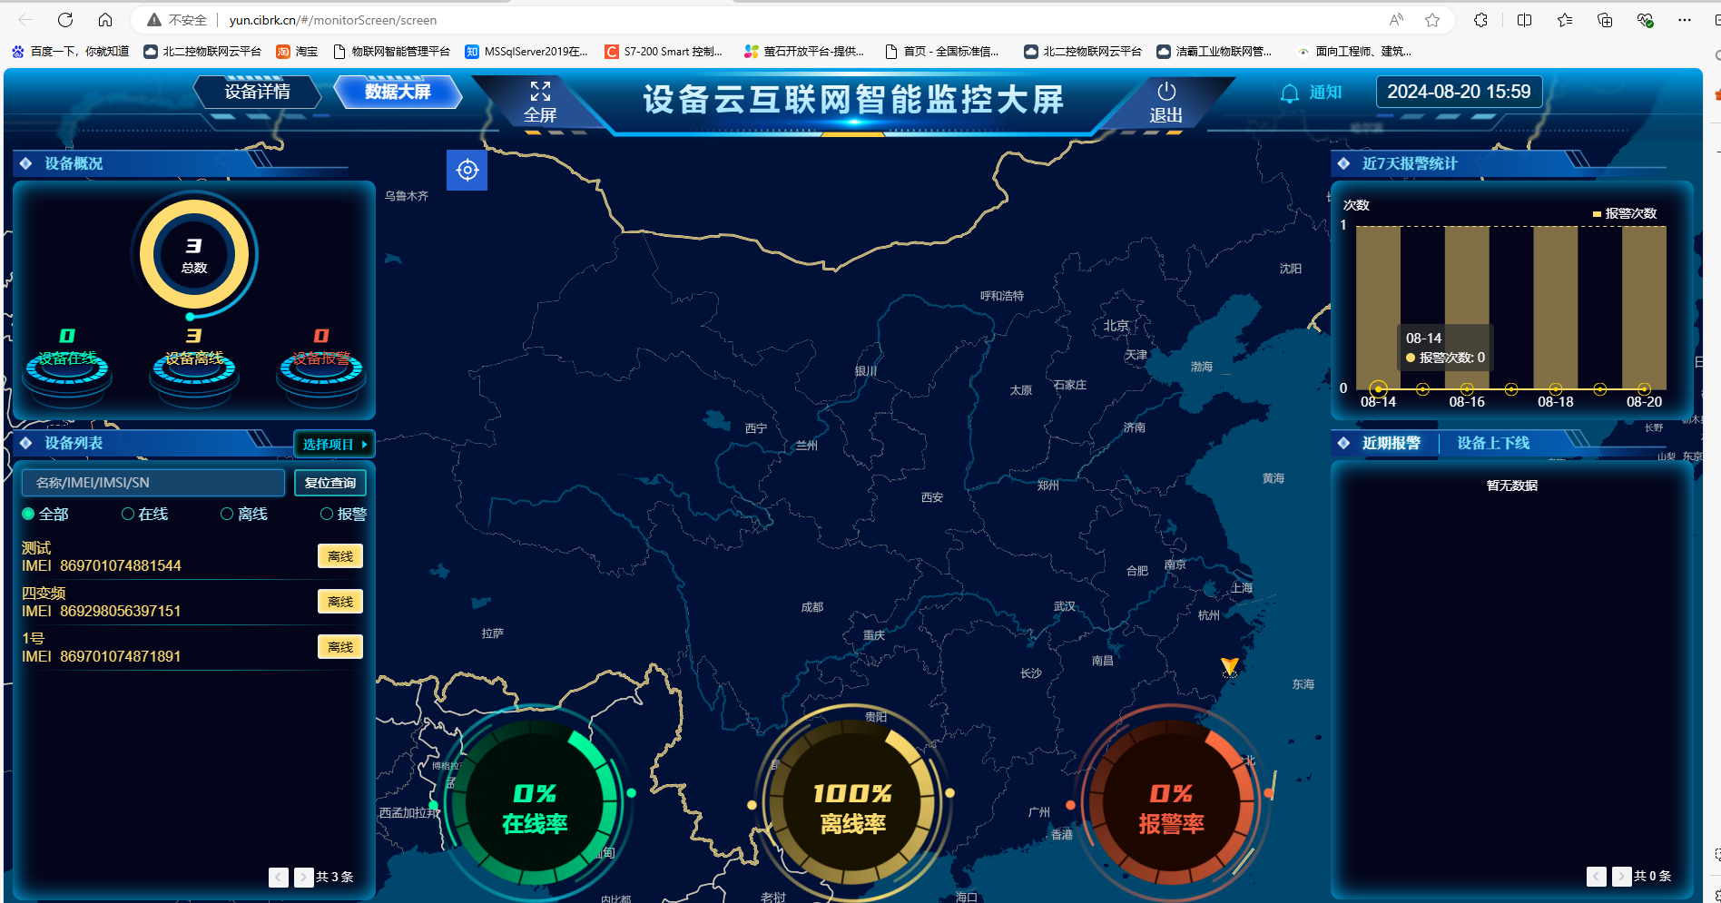Click the browser address bar URL
The image size is (1721, 903).
332,20
